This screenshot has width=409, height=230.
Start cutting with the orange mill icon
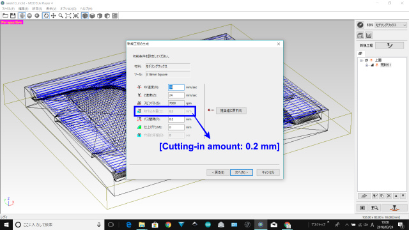(394, 208)
